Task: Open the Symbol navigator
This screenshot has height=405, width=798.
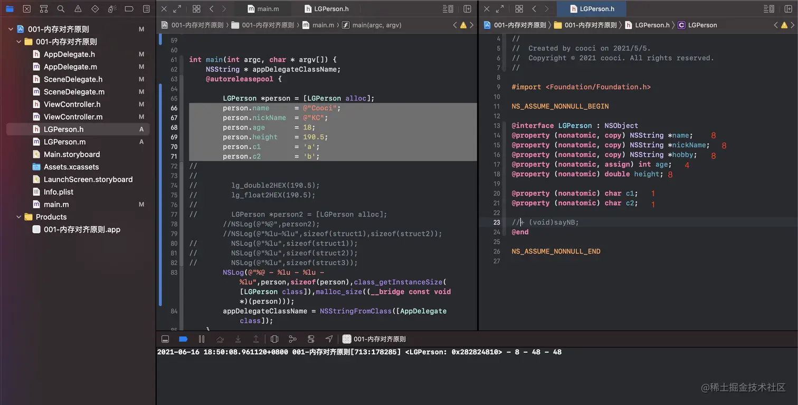Action: pos(44,9)
